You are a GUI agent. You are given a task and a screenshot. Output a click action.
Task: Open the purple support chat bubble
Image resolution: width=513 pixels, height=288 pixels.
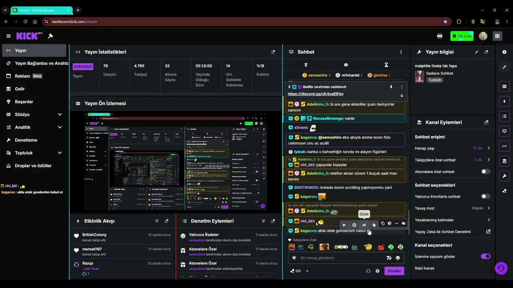point(501,268)
